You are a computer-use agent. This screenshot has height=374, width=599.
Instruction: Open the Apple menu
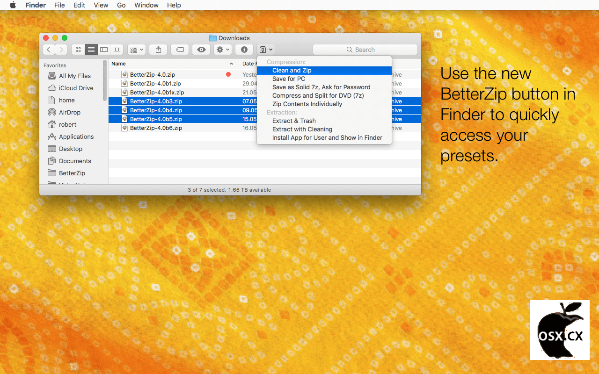point(13,5)
